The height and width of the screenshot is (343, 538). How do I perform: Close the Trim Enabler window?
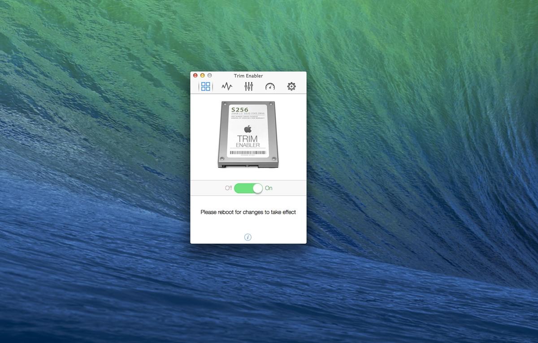[195, 76]
